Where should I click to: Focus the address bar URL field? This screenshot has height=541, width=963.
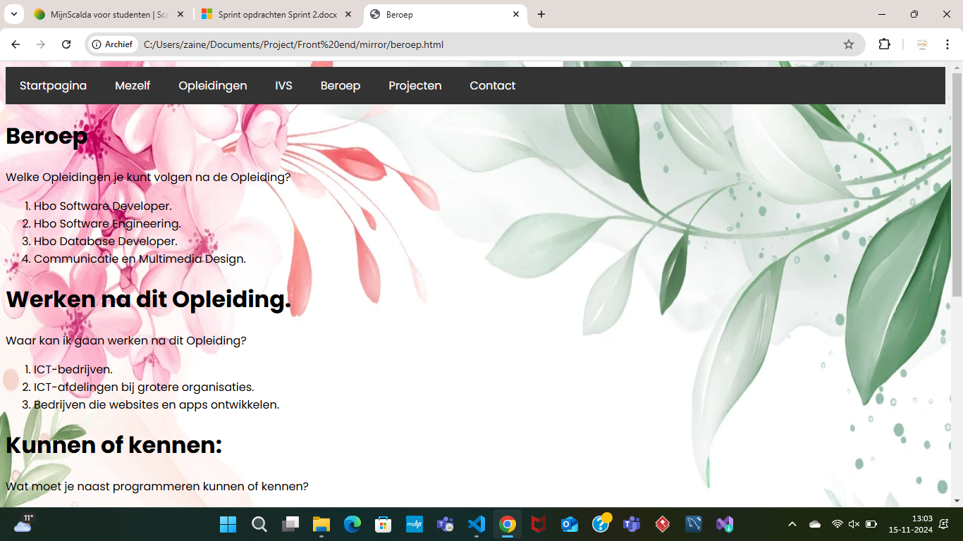click(x=486, y=44)
